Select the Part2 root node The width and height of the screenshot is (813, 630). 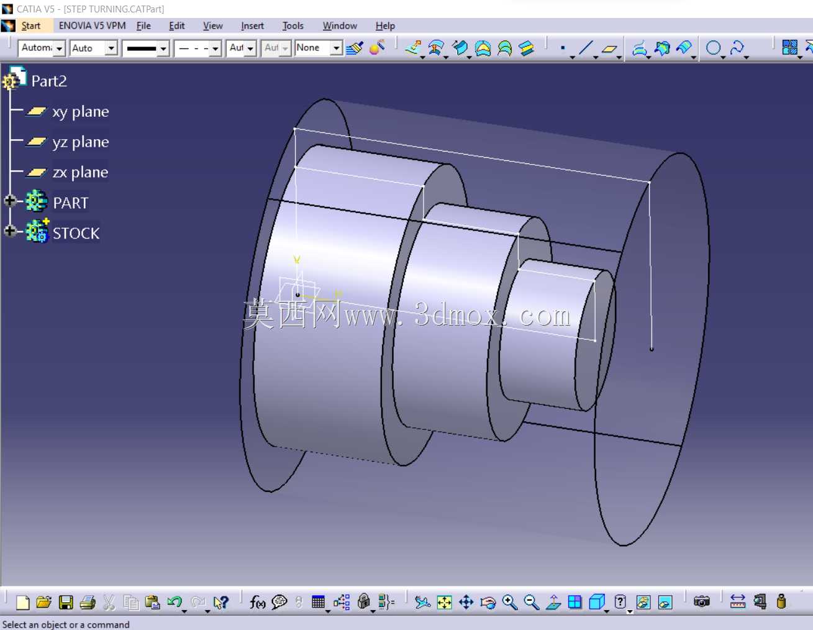(49, 81)
